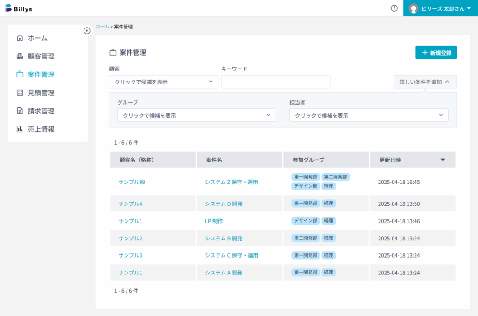
Task: Focus the キーワード input field
Action: click(x=275, y=82)
